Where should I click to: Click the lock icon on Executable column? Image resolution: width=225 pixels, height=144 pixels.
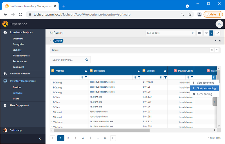click(139, 71)
